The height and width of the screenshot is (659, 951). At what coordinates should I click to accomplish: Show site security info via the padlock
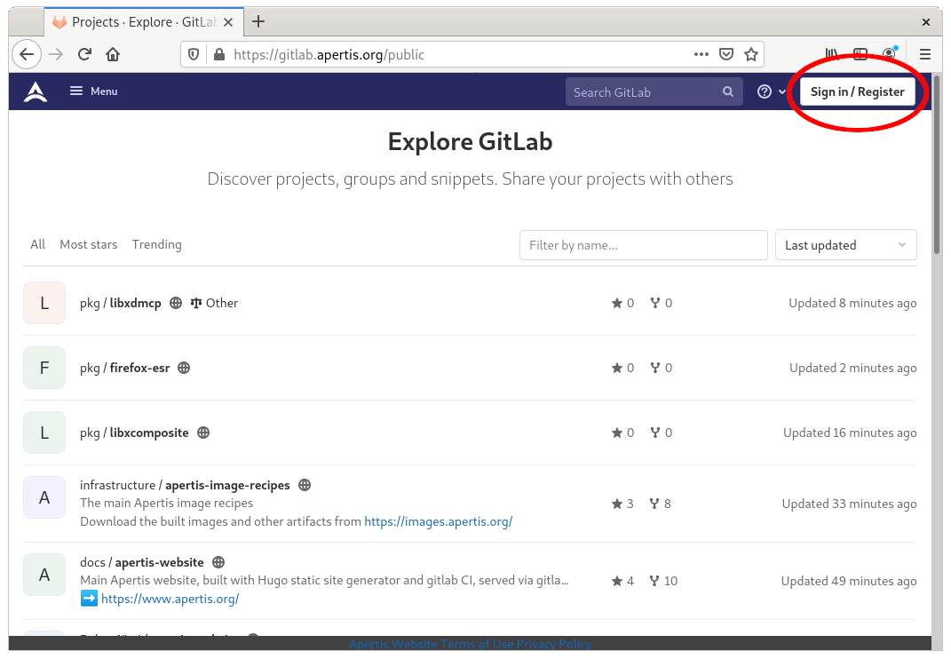click(x=219, y=54)
